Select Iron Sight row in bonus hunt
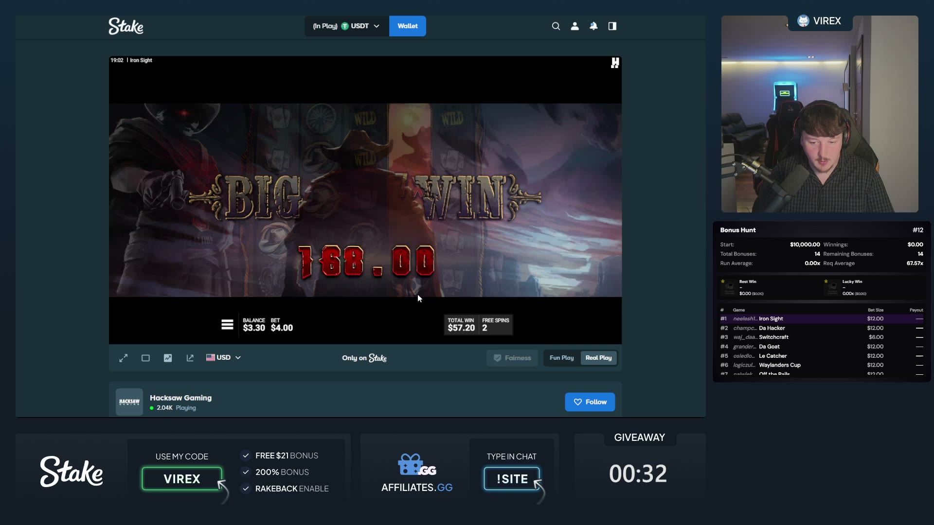 (822, 319)
